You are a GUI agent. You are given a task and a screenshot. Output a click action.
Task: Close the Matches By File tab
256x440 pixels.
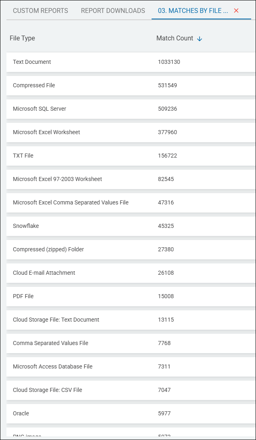(236, 11)
